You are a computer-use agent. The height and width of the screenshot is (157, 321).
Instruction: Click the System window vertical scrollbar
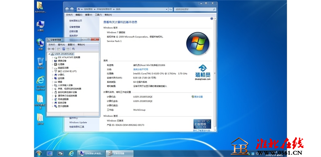[215, 74]
